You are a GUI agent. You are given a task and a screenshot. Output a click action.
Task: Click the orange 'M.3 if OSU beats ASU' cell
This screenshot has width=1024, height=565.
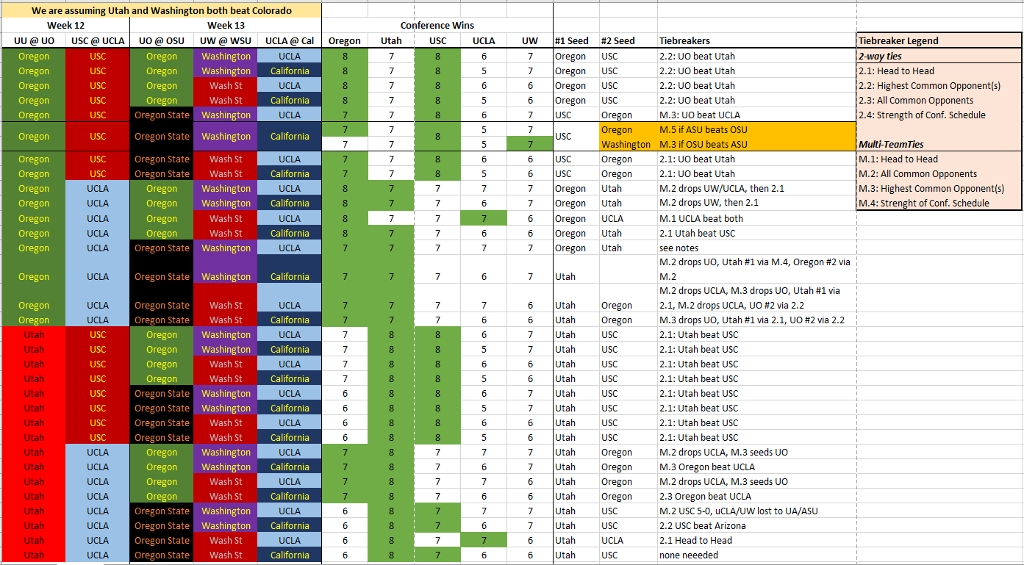click(757, 144)
